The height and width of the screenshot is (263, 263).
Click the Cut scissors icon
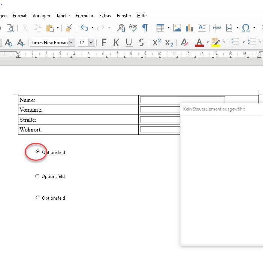point(25,28)
